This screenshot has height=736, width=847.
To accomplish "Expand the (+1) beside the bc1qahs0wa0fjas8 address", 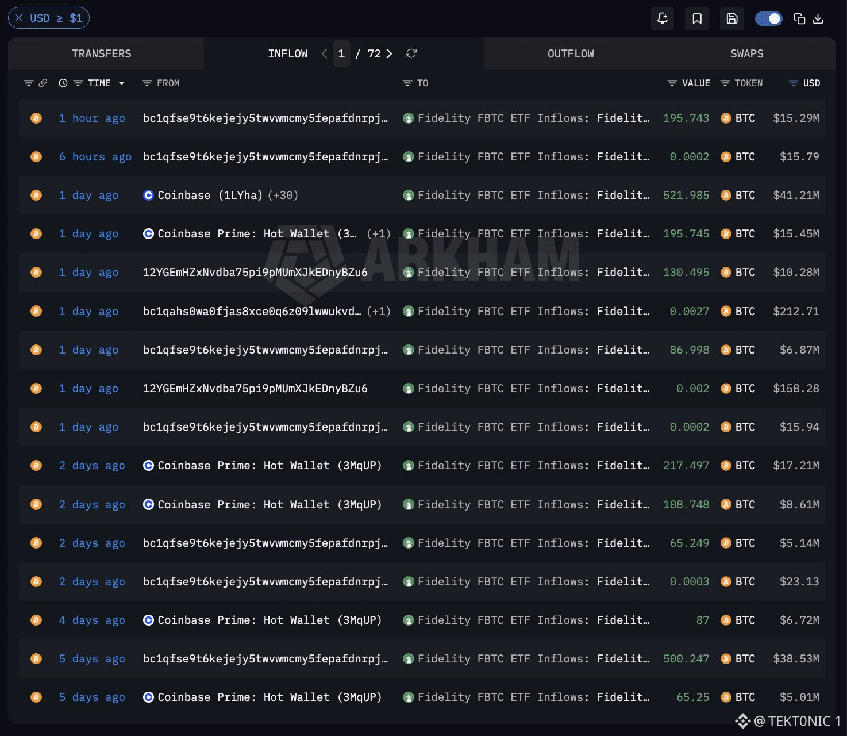I will [379, 311].
